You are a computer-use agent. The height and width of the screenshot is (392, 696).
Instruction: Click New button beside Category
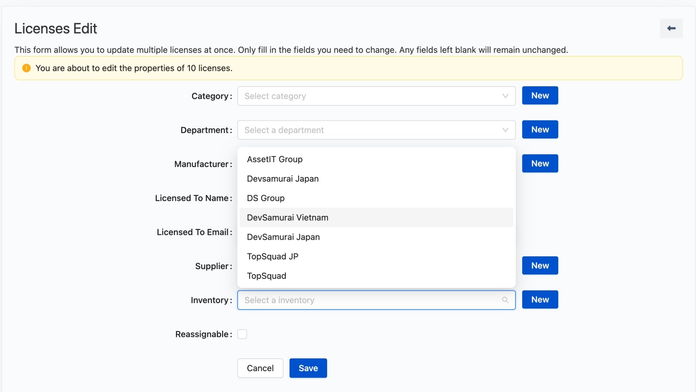click(x=540, y=96)
